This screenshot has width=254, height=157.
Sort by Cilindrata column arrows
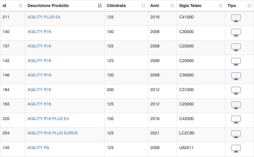pos(143,6)
